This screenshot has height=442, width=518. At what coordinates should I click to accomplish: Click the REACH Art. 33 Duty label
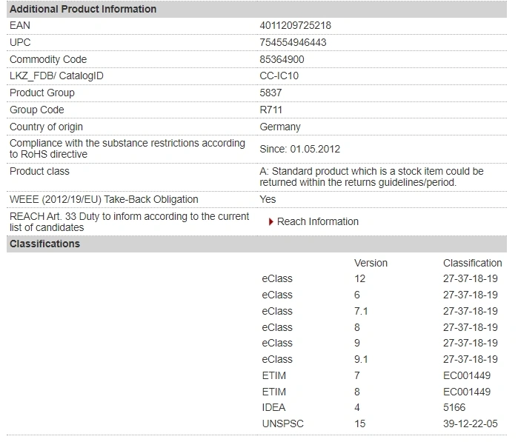(129, 222)
